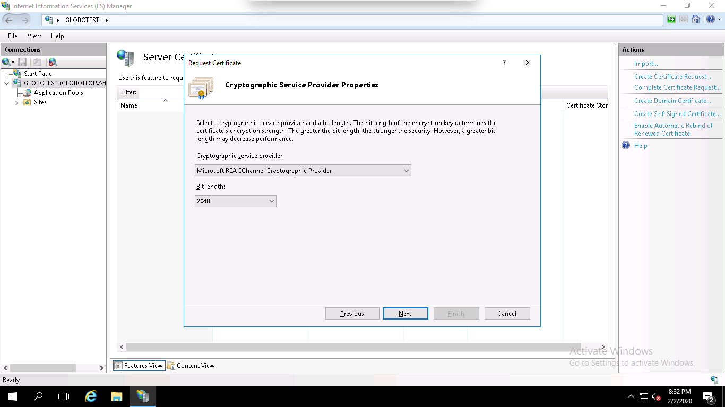Image resolution: width=725 pixels, height=407 pixels.
Task: Show hidden tray icons chevron
Action: click(x=631, y=396)
